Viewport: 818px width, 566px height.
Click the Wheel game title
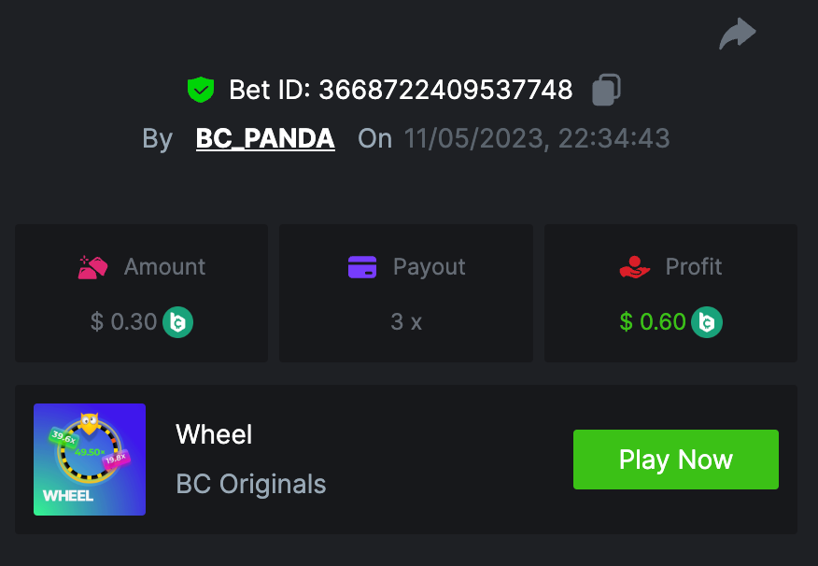(214, 434)
